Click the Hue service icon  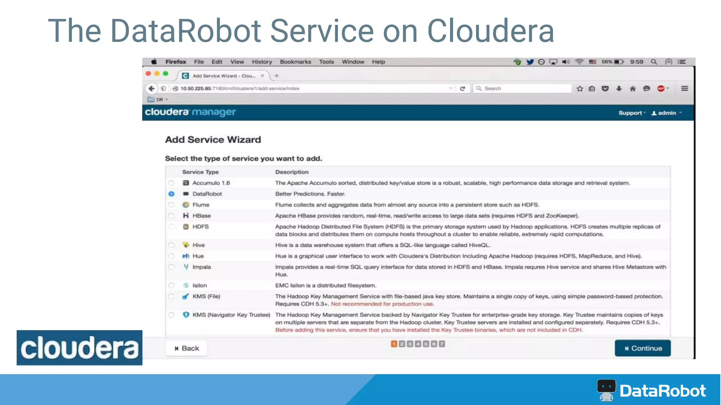pos(186,256)
